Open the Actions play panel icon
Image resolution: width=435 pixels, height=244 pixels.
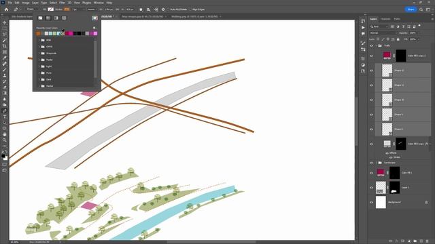click(363, 27)
